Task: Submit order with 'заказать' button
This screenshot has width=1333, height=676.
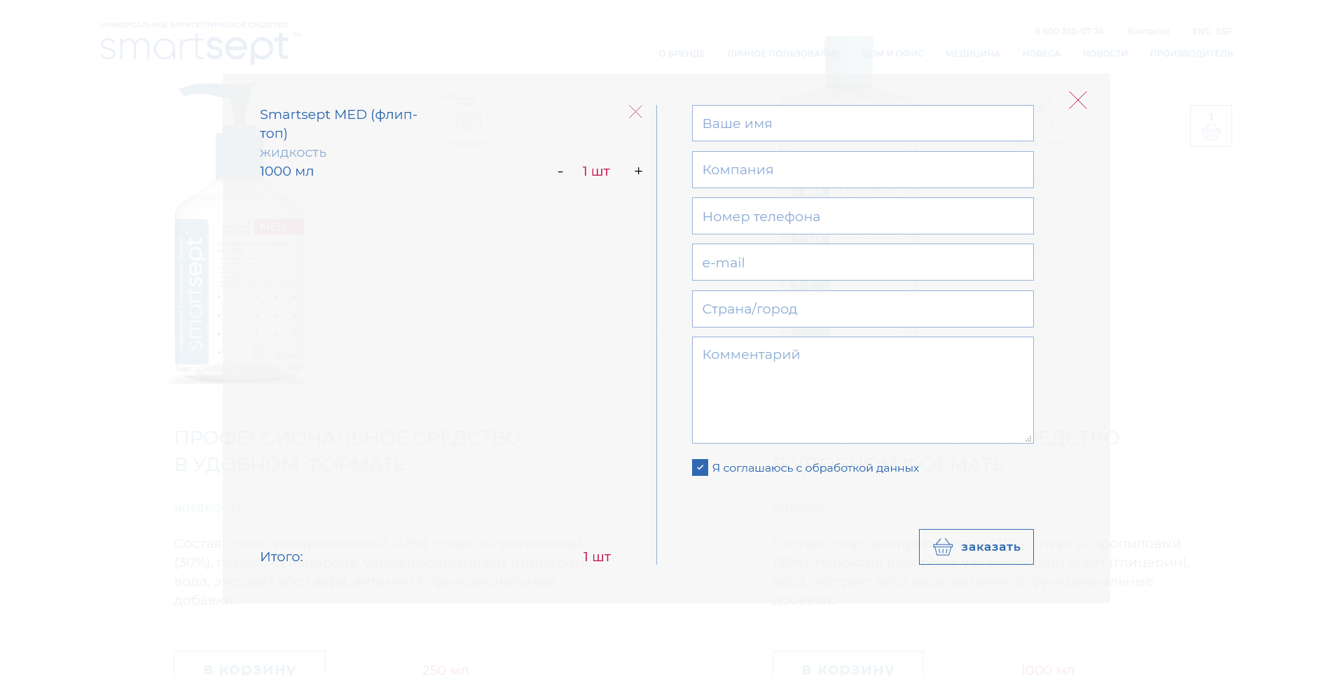Action: click(976, 547)
